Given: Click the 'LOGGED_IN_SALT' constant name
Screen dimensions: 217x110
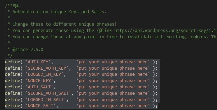Looking at the screenshot, I should (x=46, y=99).
